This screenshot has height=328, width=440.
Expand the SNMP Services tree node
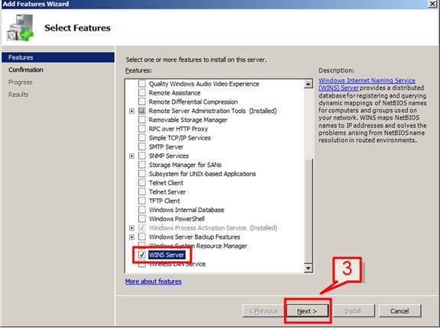click(131, 156)
